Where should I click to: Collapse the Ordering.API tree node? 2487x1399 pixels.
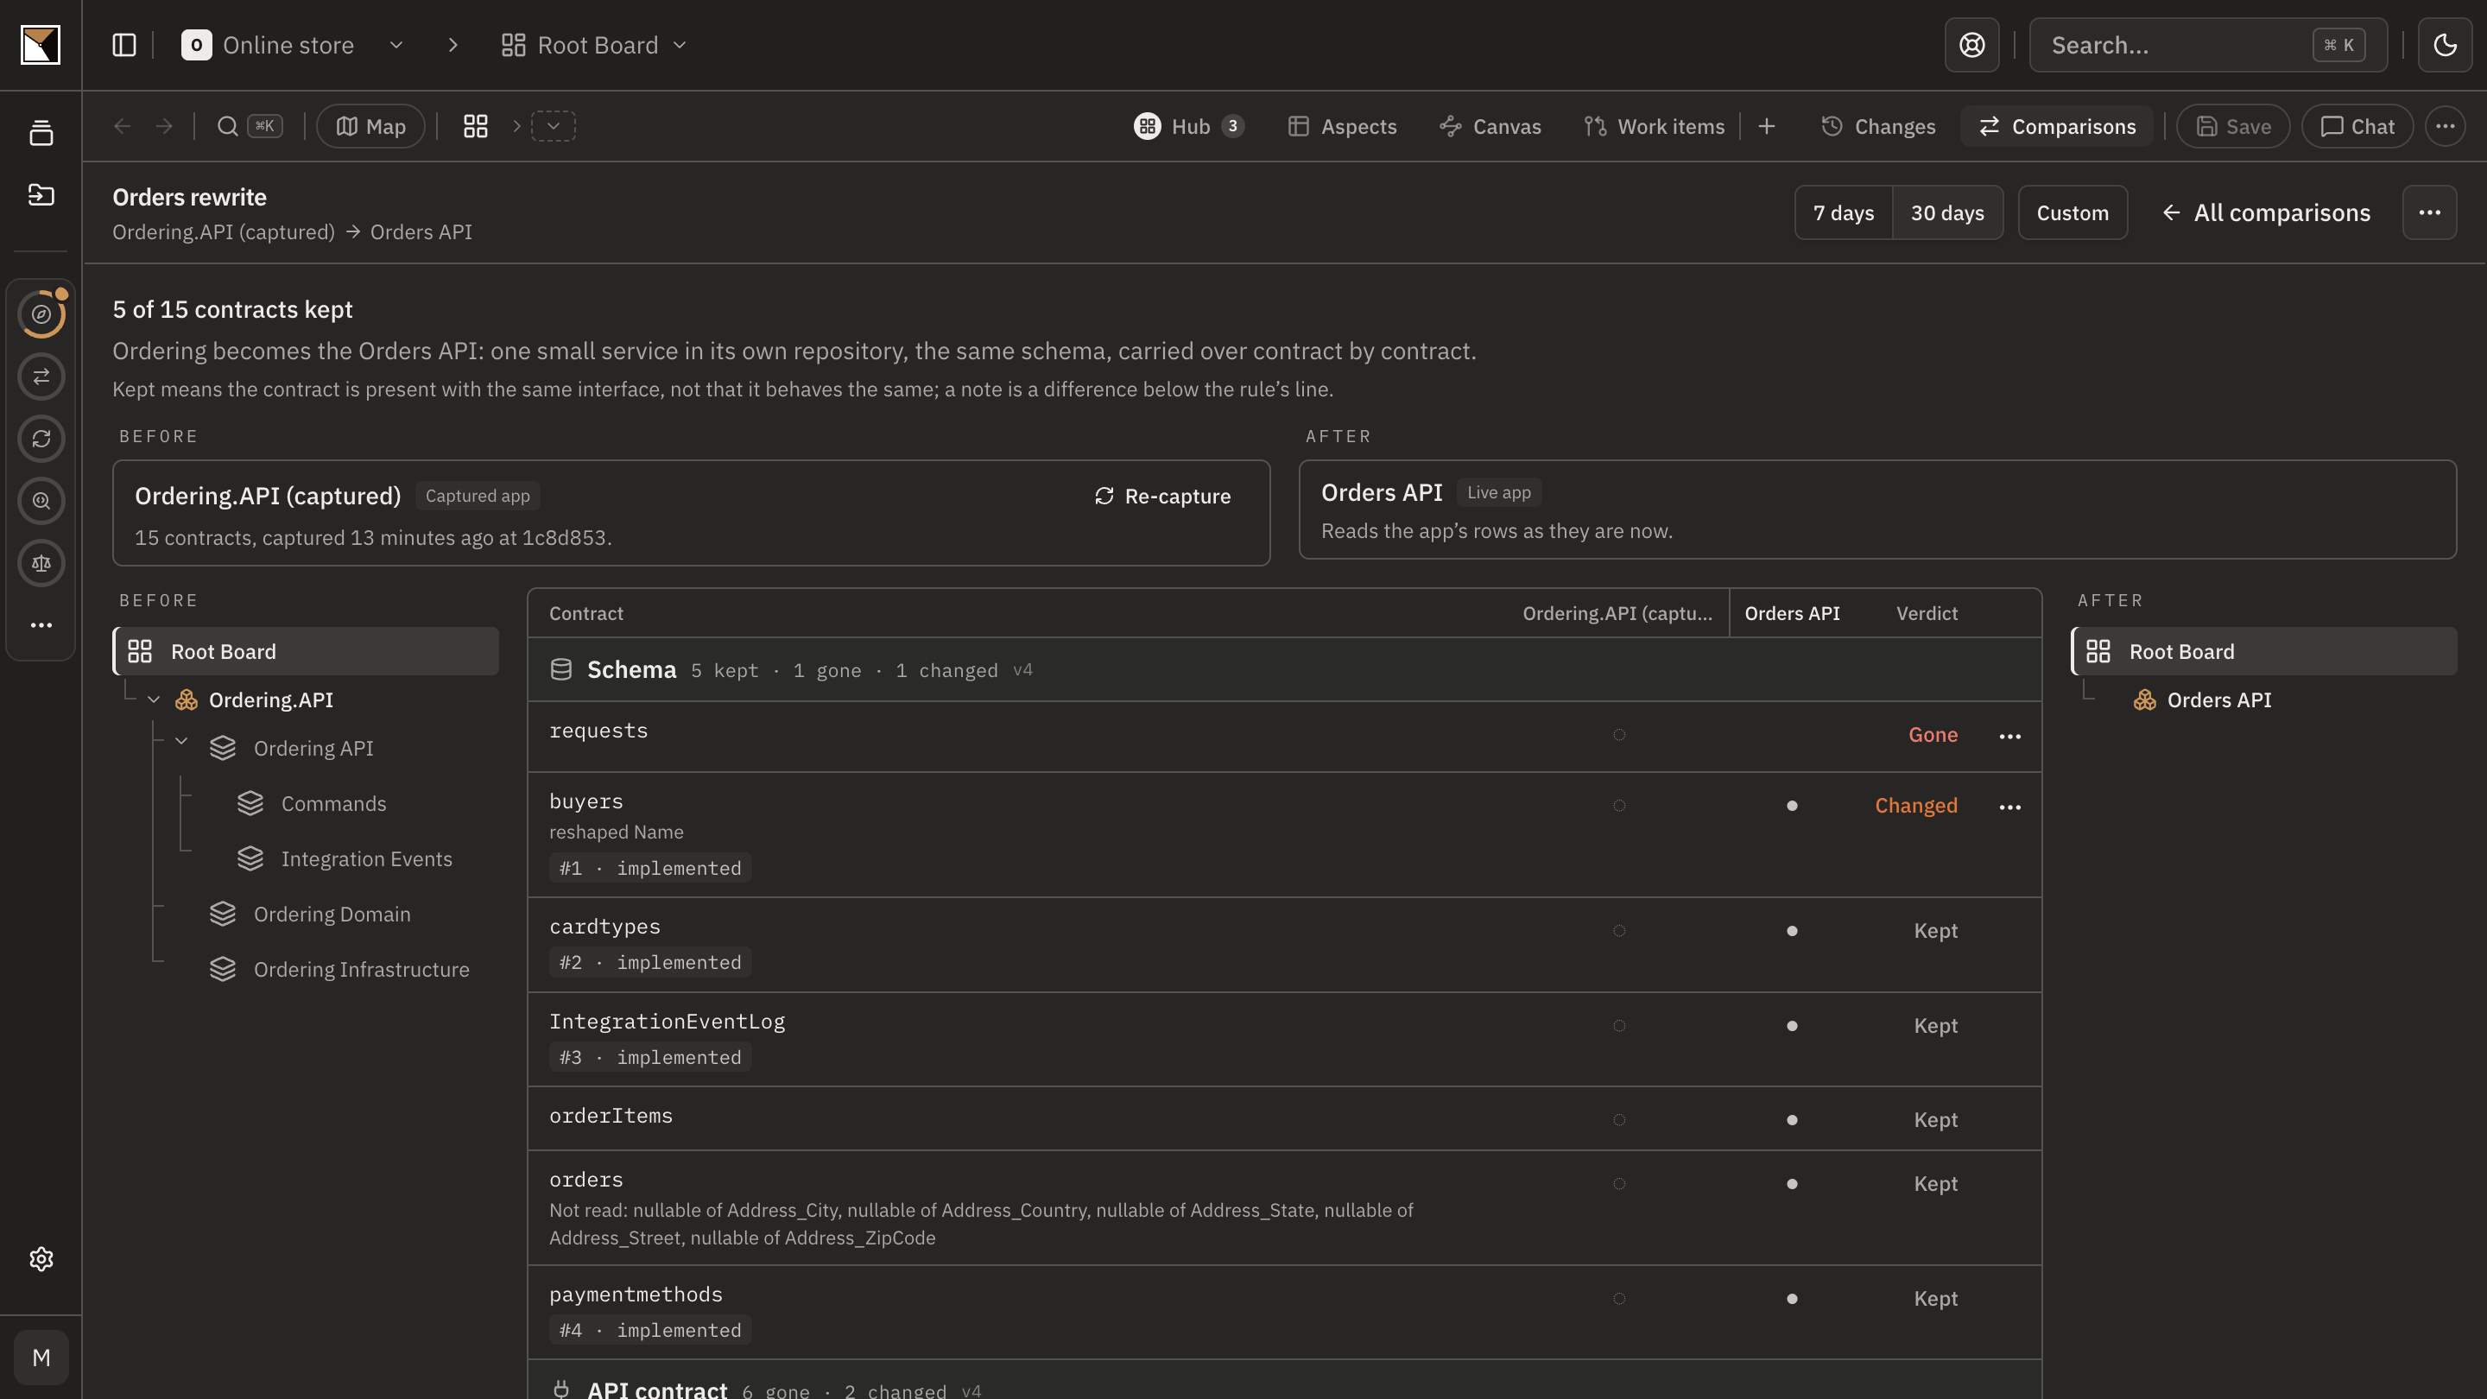point(154,700)
